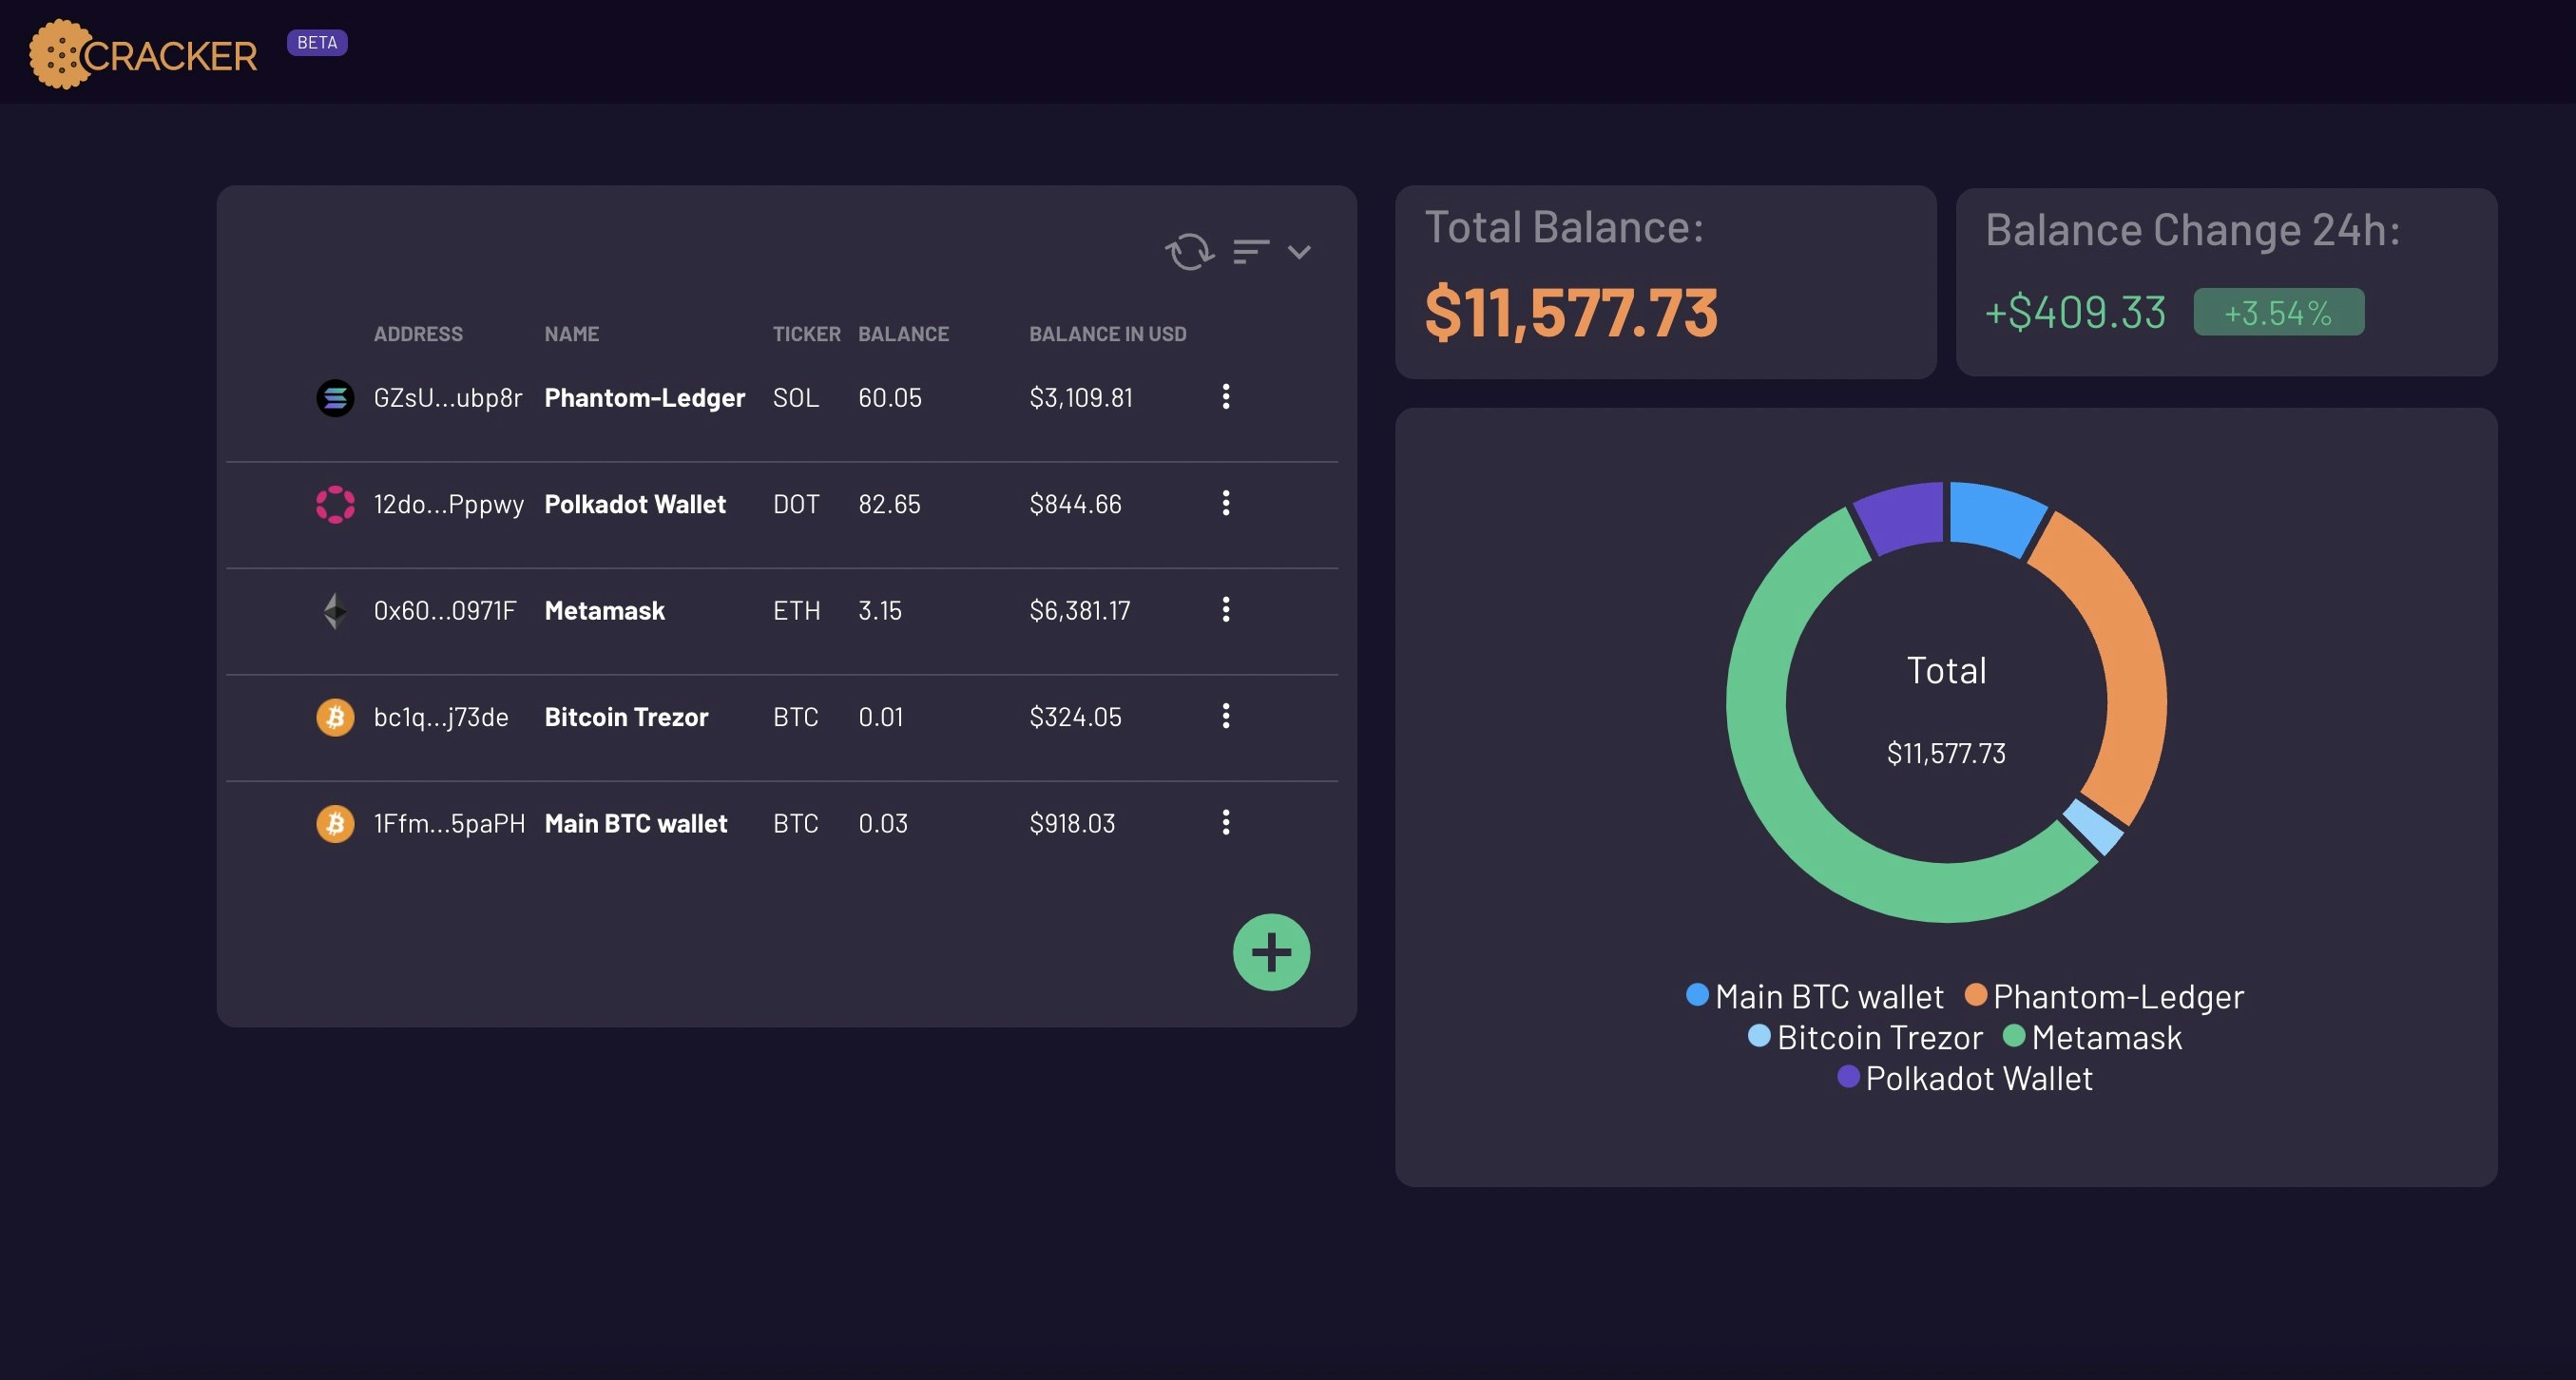Click the $844.66 USD balance
The height and width of the screenshot is (1380, 2576).
coord(1075,504)
